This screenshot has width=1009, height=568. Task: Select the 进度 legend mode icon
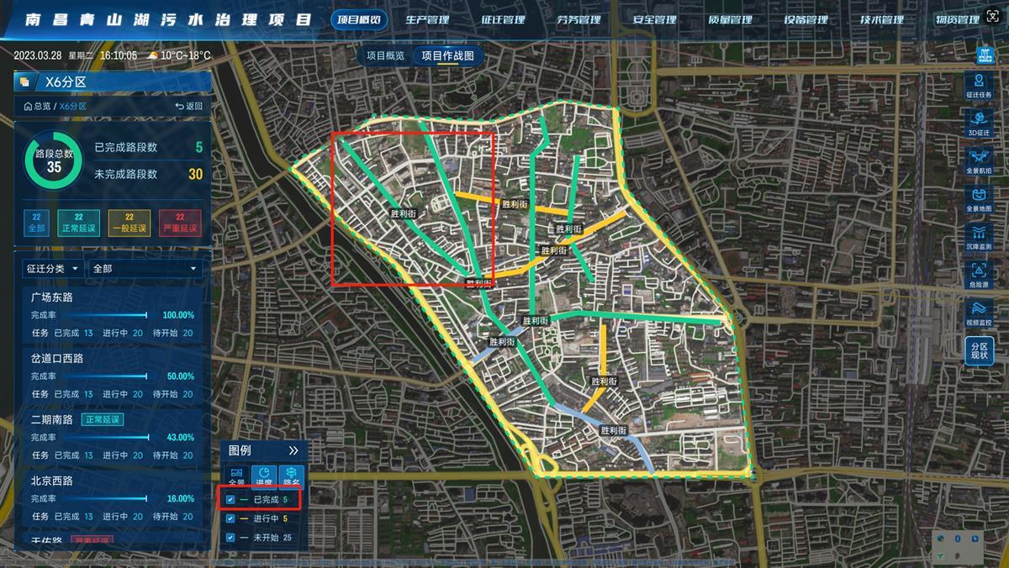click(x=264, y=476)
